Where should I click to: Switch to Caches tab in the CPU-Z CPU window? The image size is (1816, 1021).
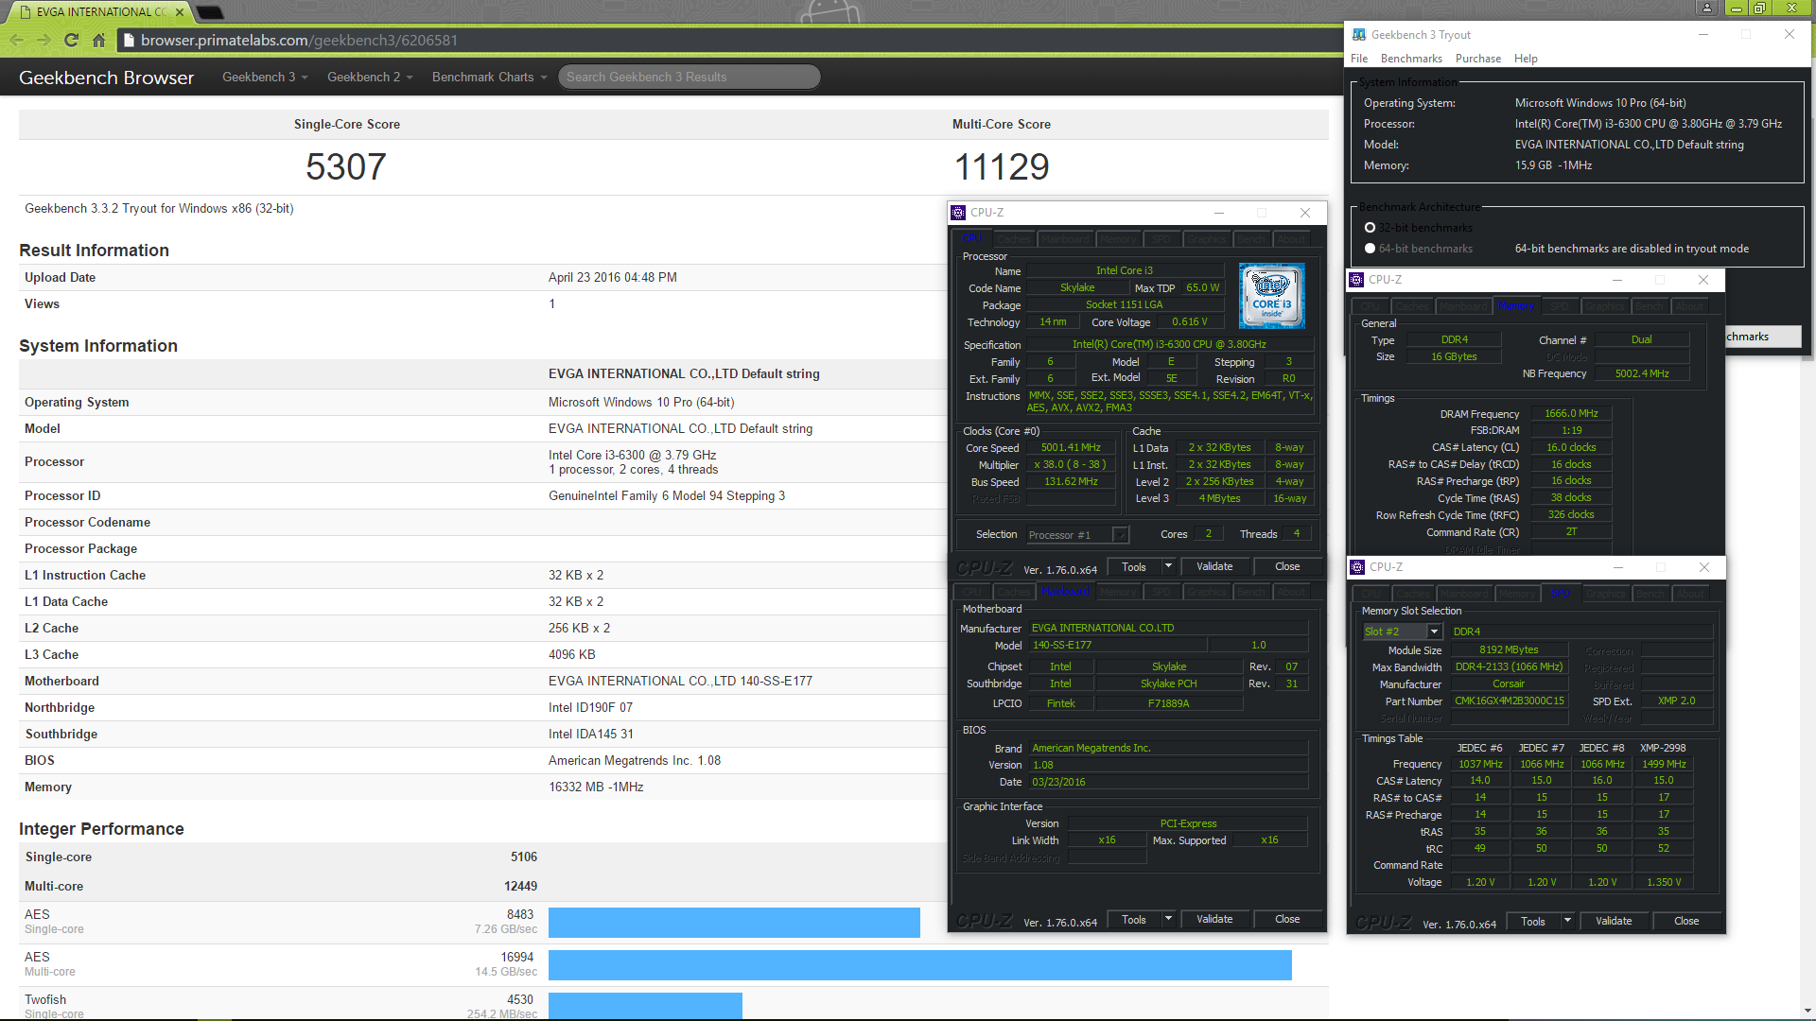tap(1013, 239)
